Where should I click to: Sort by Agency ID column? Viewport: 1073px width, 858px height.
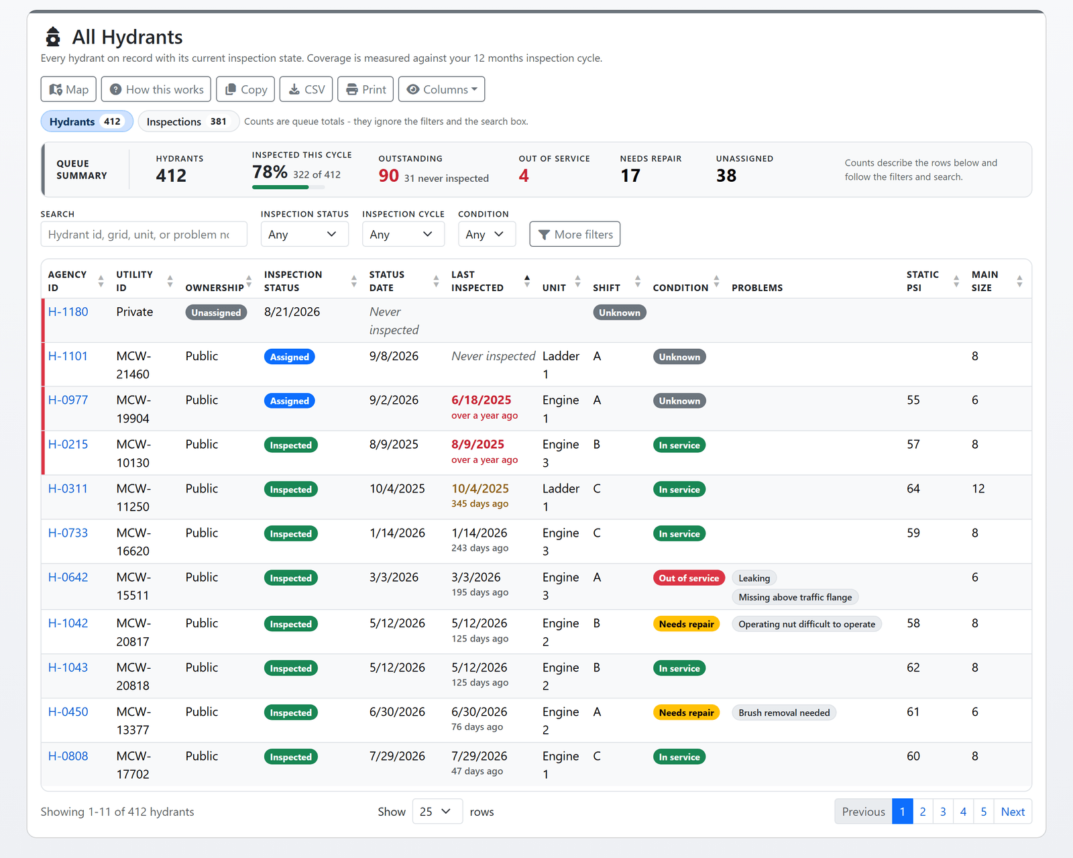[x=75, y=281]
